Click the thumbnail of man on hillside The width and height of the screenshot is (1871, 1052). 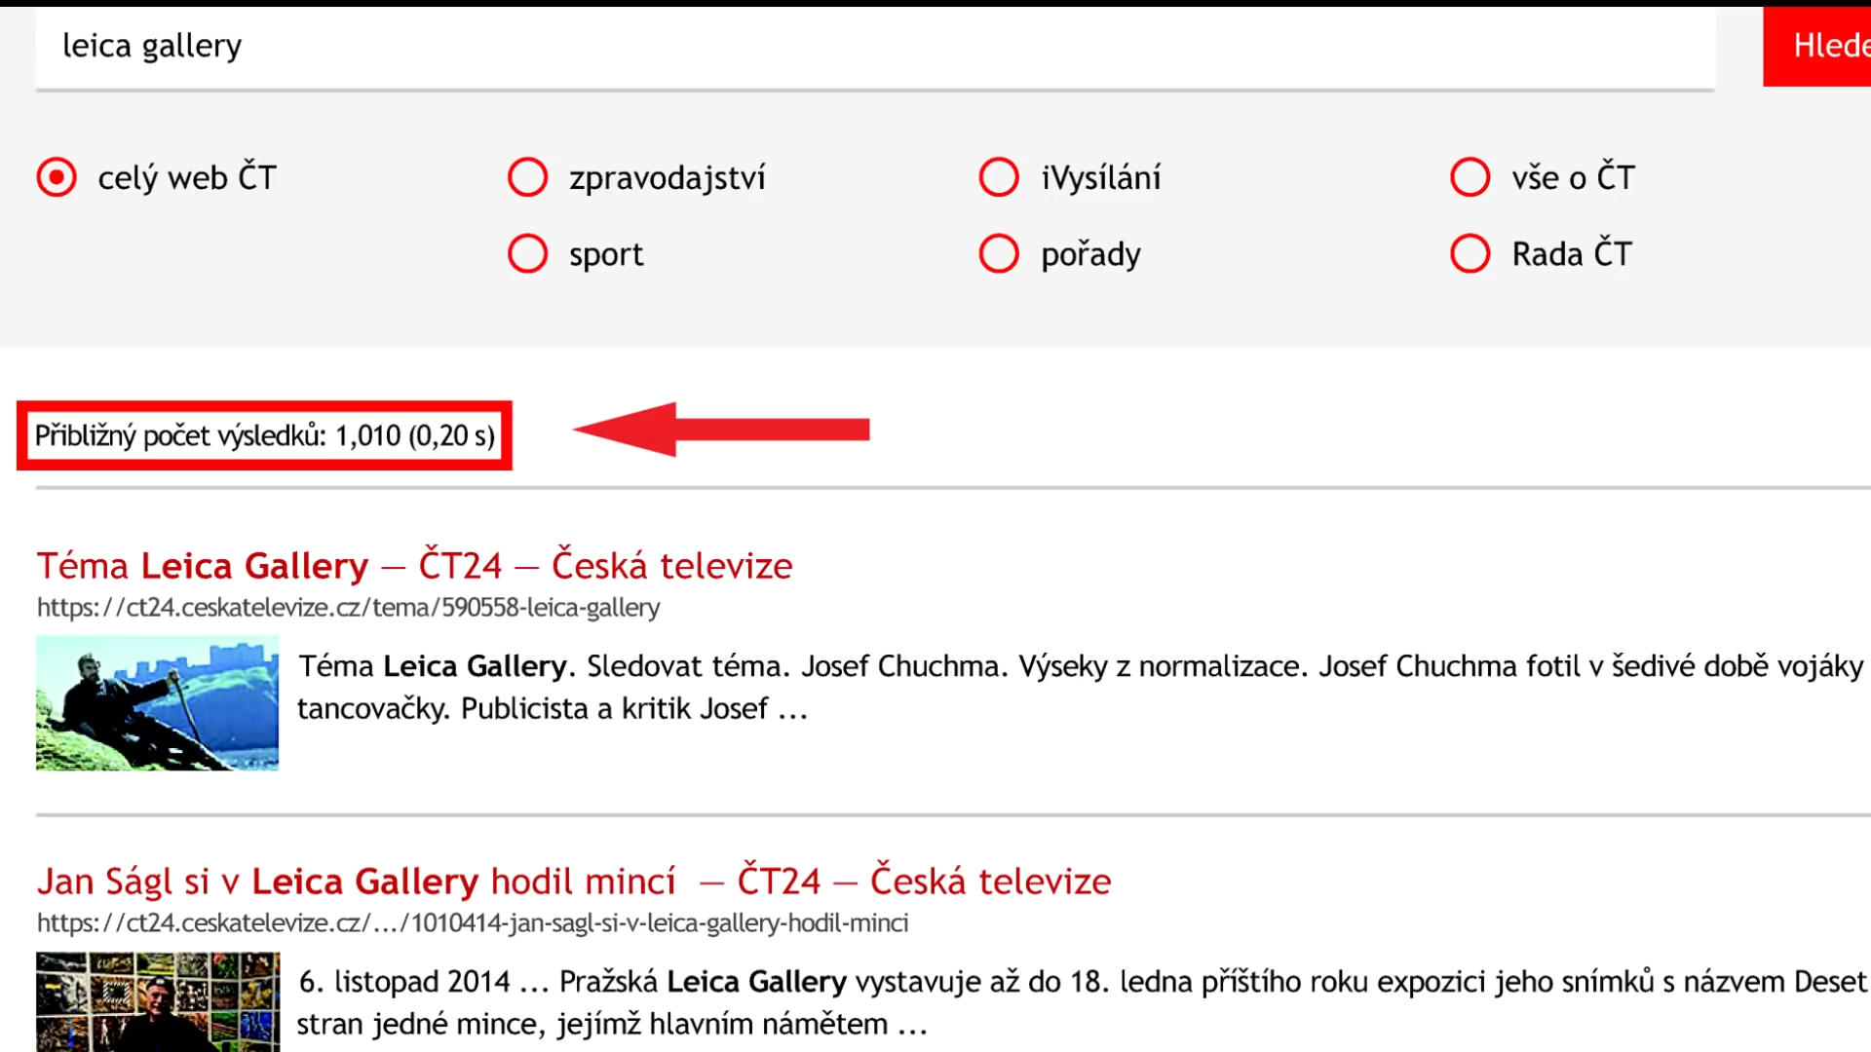(157, 703)
